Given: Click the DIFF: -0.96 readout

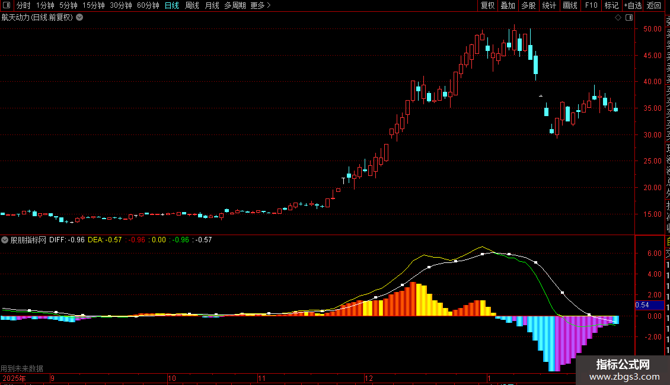Looking at the screenshot, I should coord(66,240).
